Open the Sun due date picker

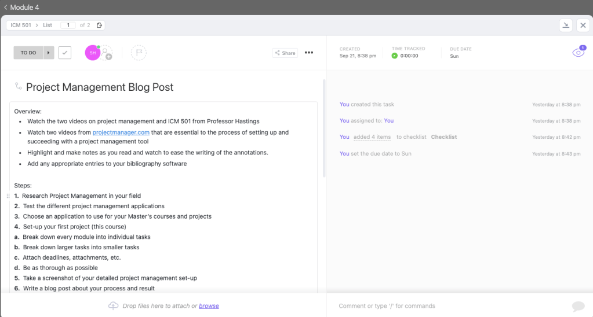[x=454, y=56]
